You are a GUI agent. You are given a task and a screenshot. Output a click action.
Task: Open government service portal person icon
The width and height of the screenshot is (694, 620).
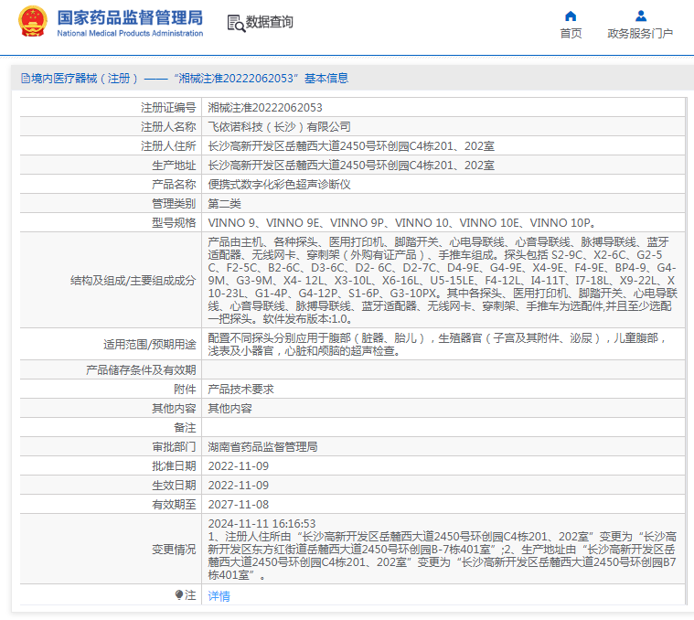[640, 16]
